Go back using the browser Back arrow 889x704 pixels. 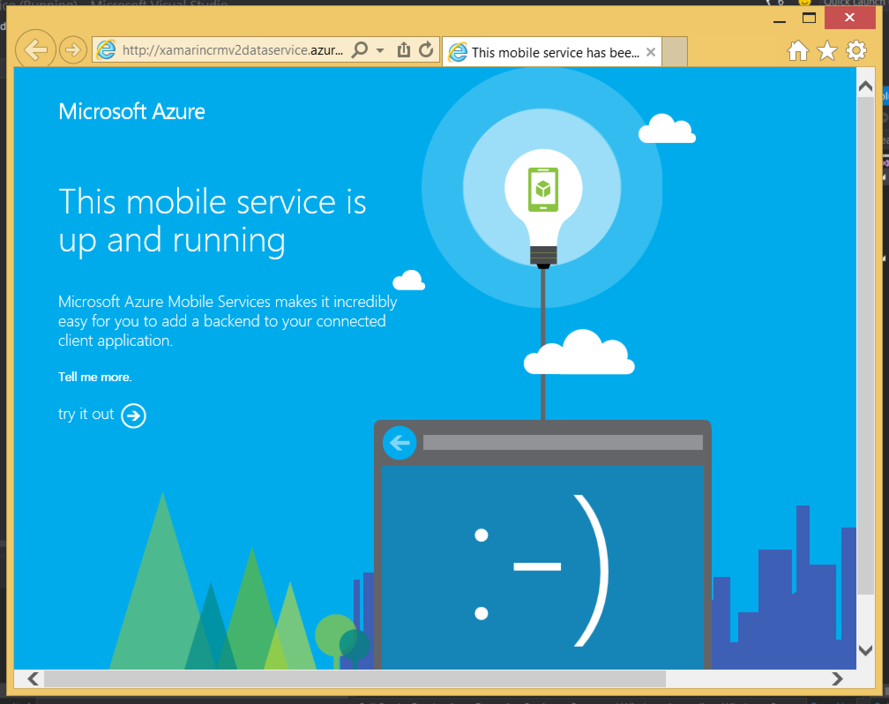(35, 50)
